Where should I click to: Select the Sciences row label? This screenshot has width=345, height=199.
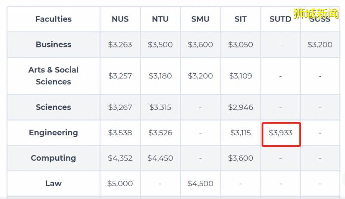[53, 107]
